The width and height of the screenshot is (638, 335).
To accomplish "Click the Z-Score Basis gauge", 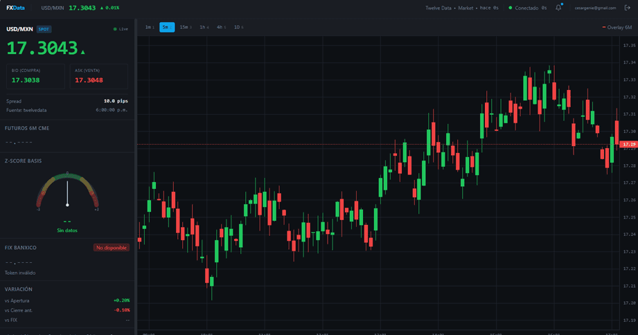I will [67, 191].
